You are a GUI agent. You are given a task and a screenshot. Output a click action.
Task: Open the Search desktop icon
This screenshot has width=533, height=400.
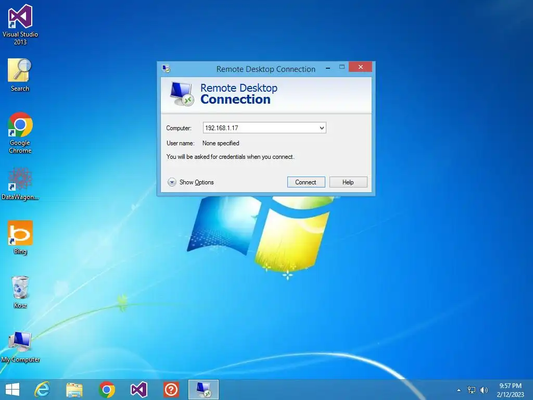pos(20,75)
